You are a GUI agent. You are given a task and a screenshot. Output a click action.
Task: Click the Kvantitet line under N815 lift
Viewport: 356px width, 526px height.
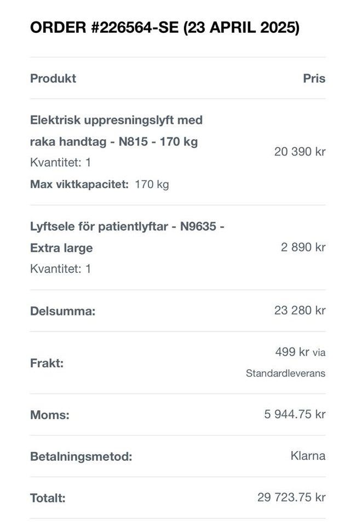[60, 163]
